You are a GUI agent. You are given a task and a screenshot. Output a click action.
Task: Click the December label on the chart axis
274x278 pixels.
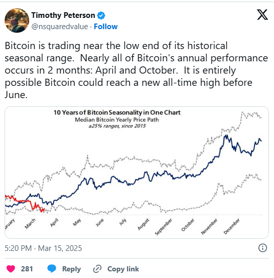point(231,226)
